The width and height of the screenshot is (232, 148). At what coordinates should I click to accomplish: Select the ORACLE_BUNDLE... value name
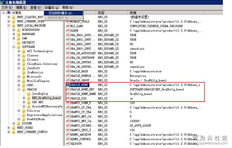click(x=83, y=76)
